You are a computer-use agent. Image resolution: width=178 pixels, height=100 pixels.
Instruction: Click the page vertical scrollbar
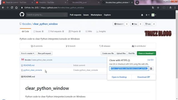(177, 45)
